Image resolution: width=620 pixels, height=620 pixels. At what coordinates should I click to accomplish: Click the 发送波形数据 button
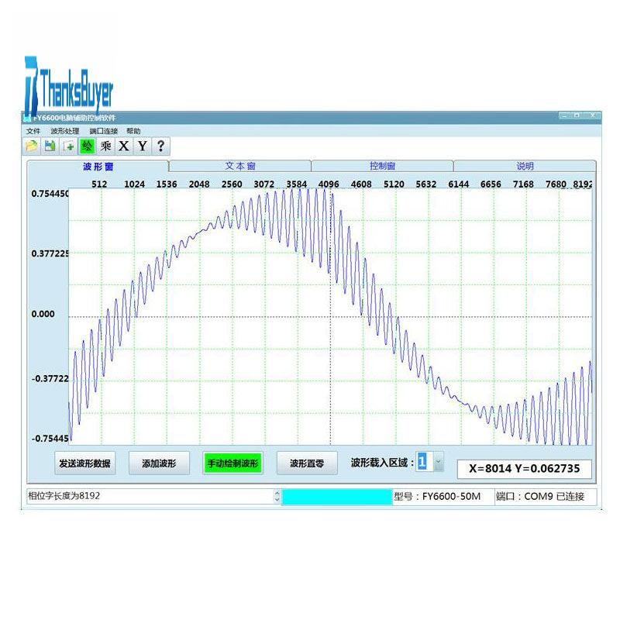(x=84, y=463)
